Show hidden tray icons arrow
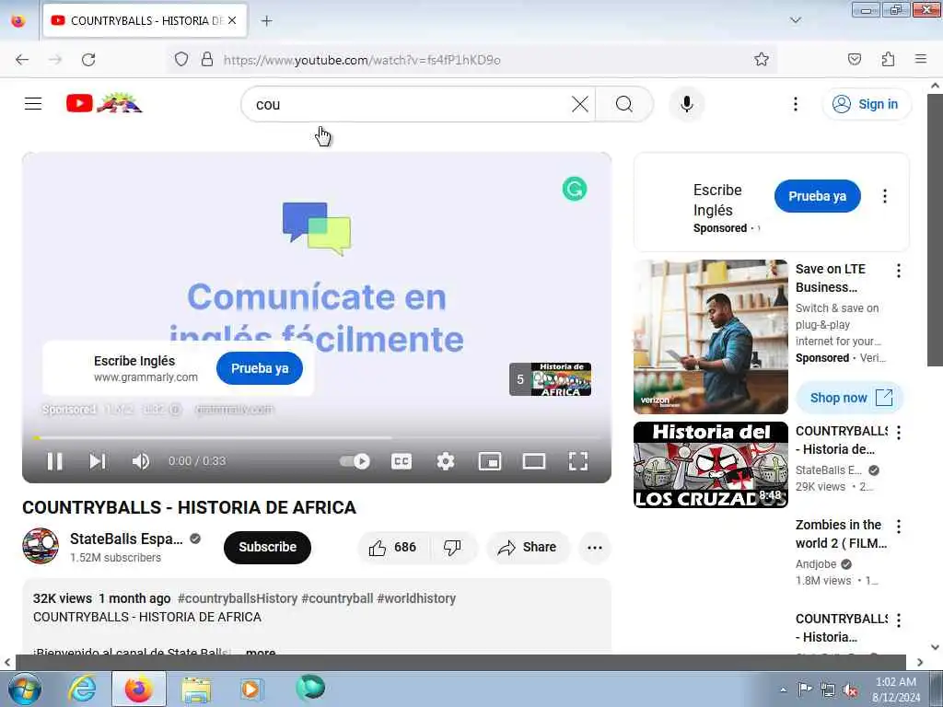This screenshot has width=943, height=707. 783,690
